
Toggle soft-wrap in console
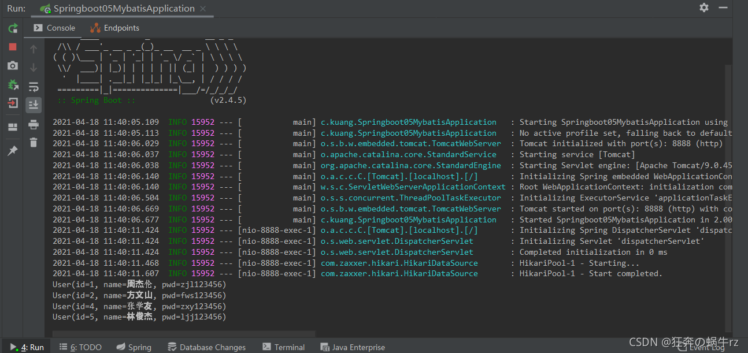tap(34, 87)
